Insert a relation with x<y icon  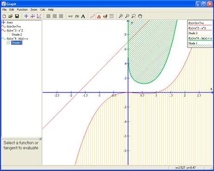pos(71,16)
